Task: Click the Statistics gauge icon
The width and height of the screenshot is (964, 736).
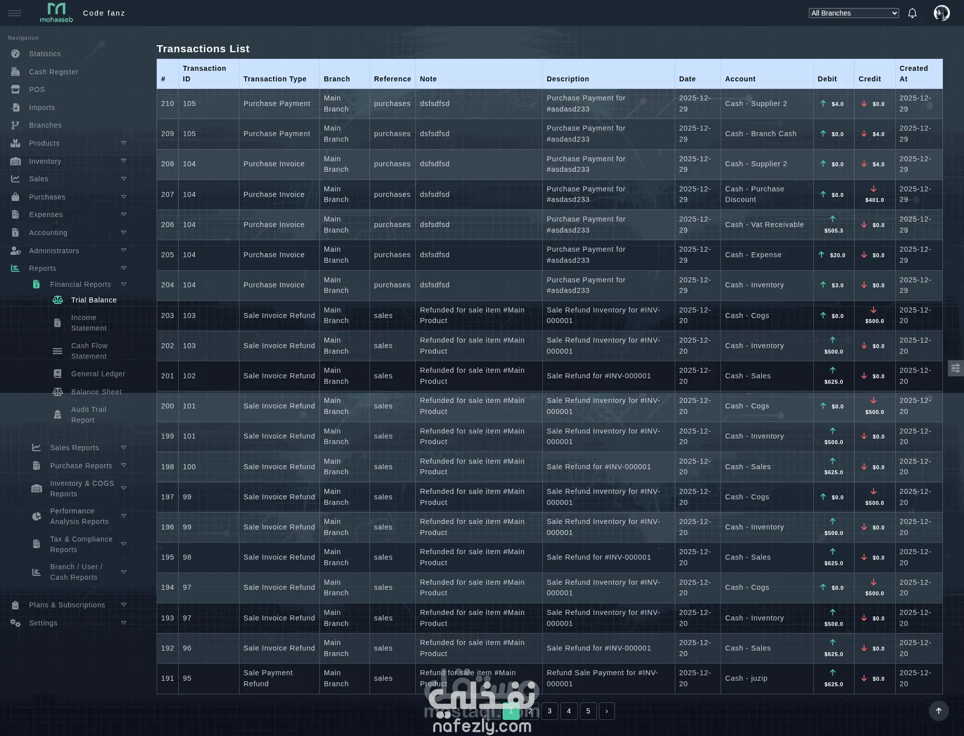Action: pyautogui.click(x=16, y=54)
